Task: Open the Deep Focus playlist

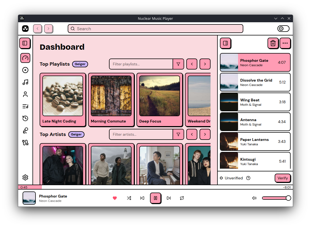Action: (x=160, y=100)
